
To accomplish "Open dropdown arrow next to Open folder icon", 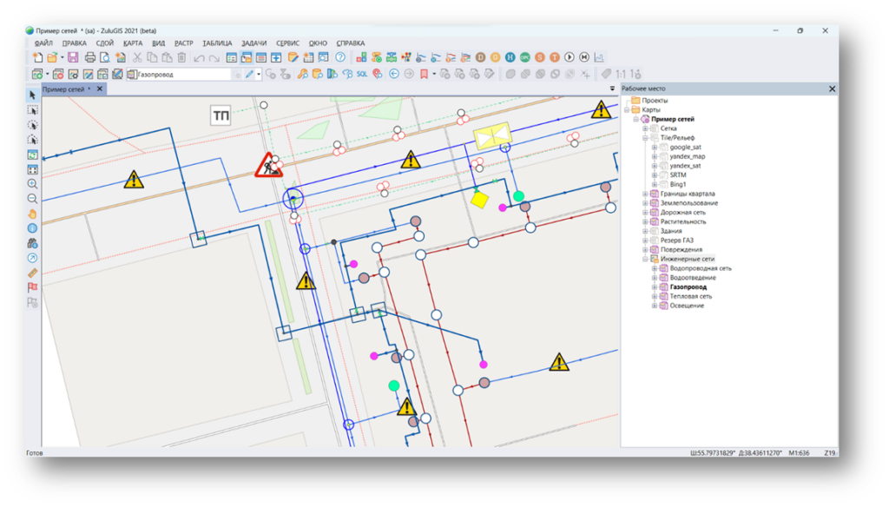I will 62,58.
